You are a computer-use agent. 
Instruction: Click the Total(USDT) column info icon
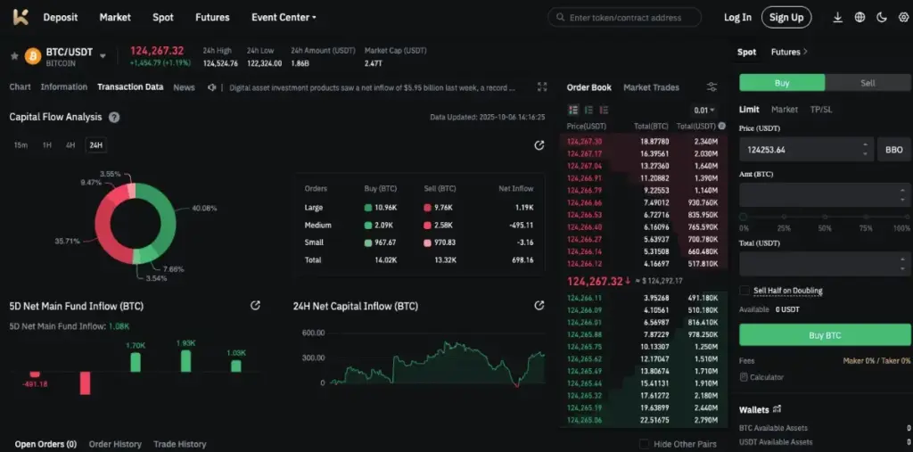click(x=722, y=126)
